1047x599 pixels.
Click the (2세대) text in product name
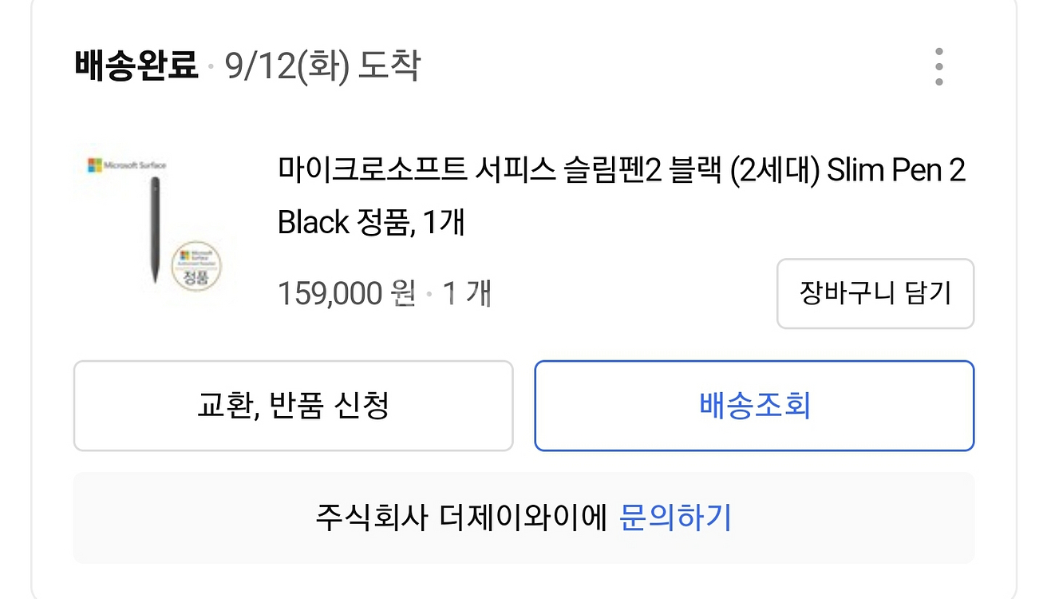point(775,170)
